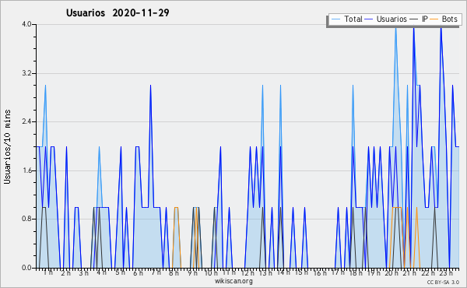
Task: Click the '12 h' x-axis label
Action: click(x=248, y=272)
